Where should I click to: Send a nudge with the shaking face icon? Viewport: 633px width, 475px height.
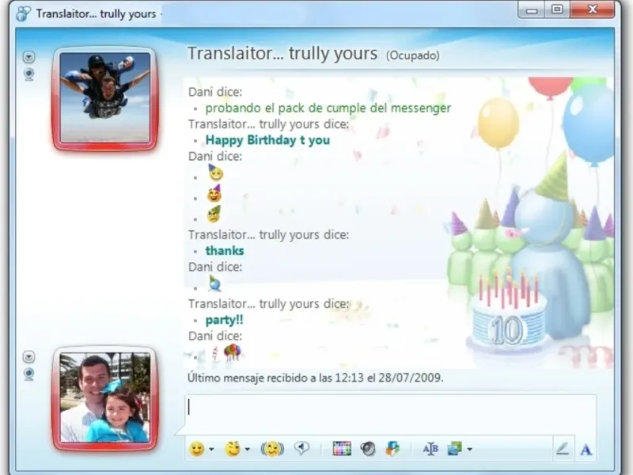click(272, 449)
